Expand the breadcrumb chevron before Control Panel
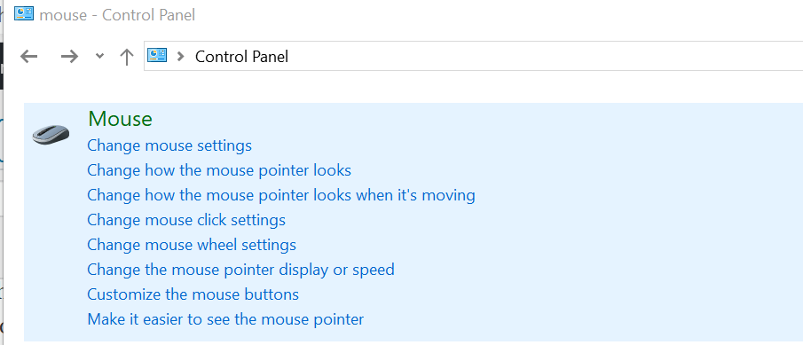The image size is (803, 345). [180, 56]
